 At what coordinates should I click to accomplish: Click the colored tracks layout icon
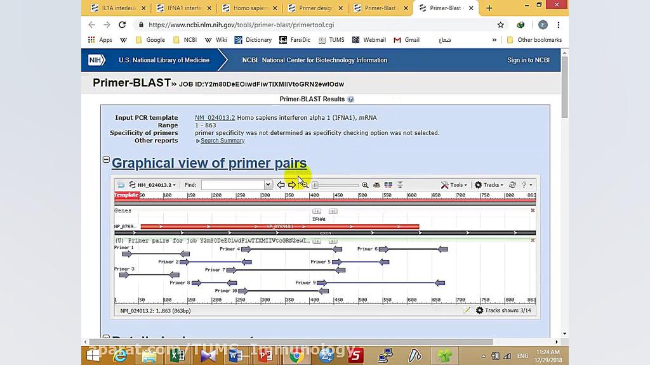click(x=388, y=185)
